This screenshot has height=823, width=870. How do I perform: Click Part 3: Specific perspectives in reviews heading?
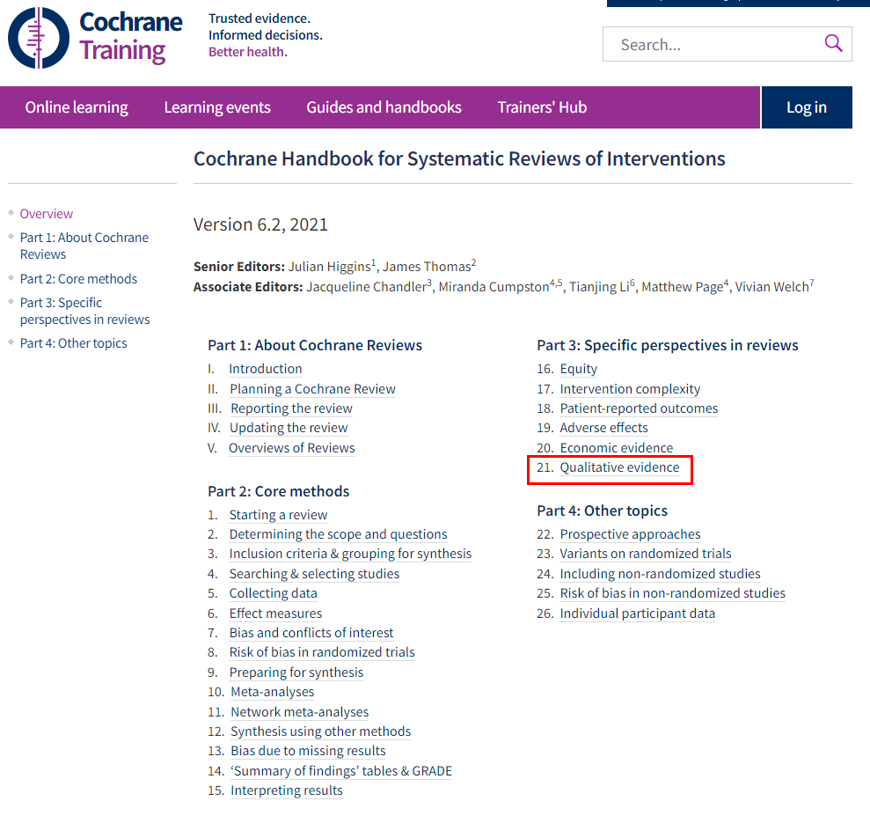[x=668, y=345]
